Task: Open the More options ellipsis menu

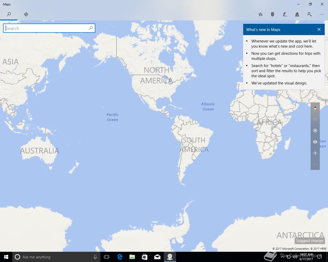Action: (322, 14)
